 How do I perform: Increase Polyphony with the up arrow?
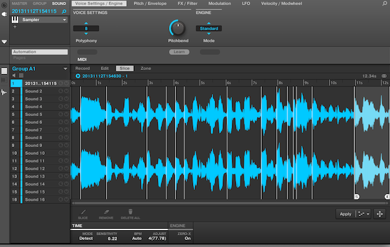pos(86,23)
